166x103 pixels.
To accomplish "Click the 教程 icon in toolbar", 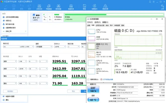I will coord(84,7).
